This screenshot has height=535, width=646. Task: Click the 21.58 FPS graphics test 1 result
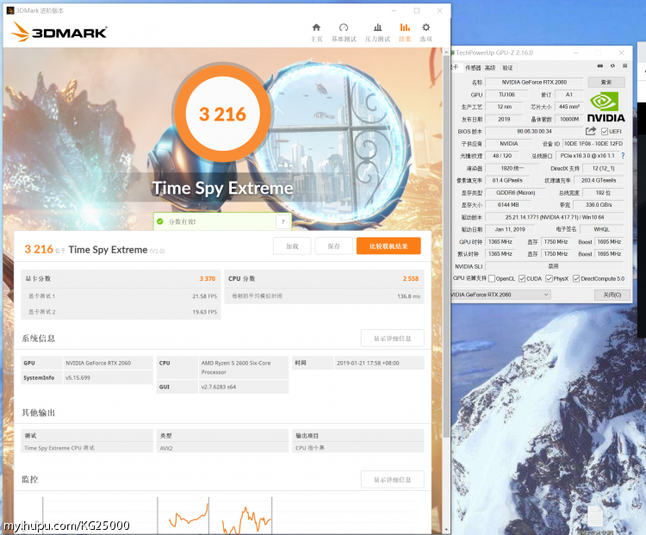(x=204, y=296)
